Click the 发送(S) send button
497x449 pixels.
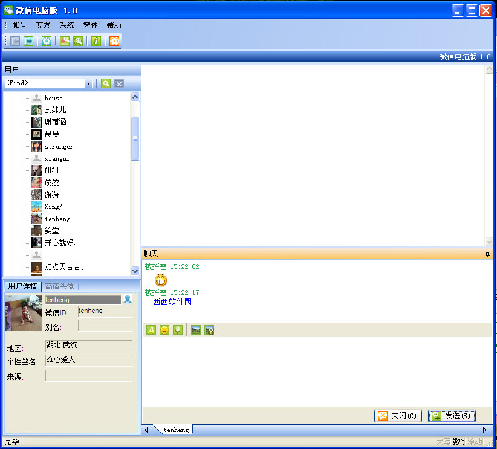click(x=452, y=416)
